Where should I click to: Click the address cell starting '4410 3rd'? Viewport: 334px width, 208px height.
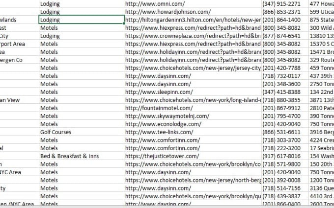pyautogui.click(x=321, y=196)
